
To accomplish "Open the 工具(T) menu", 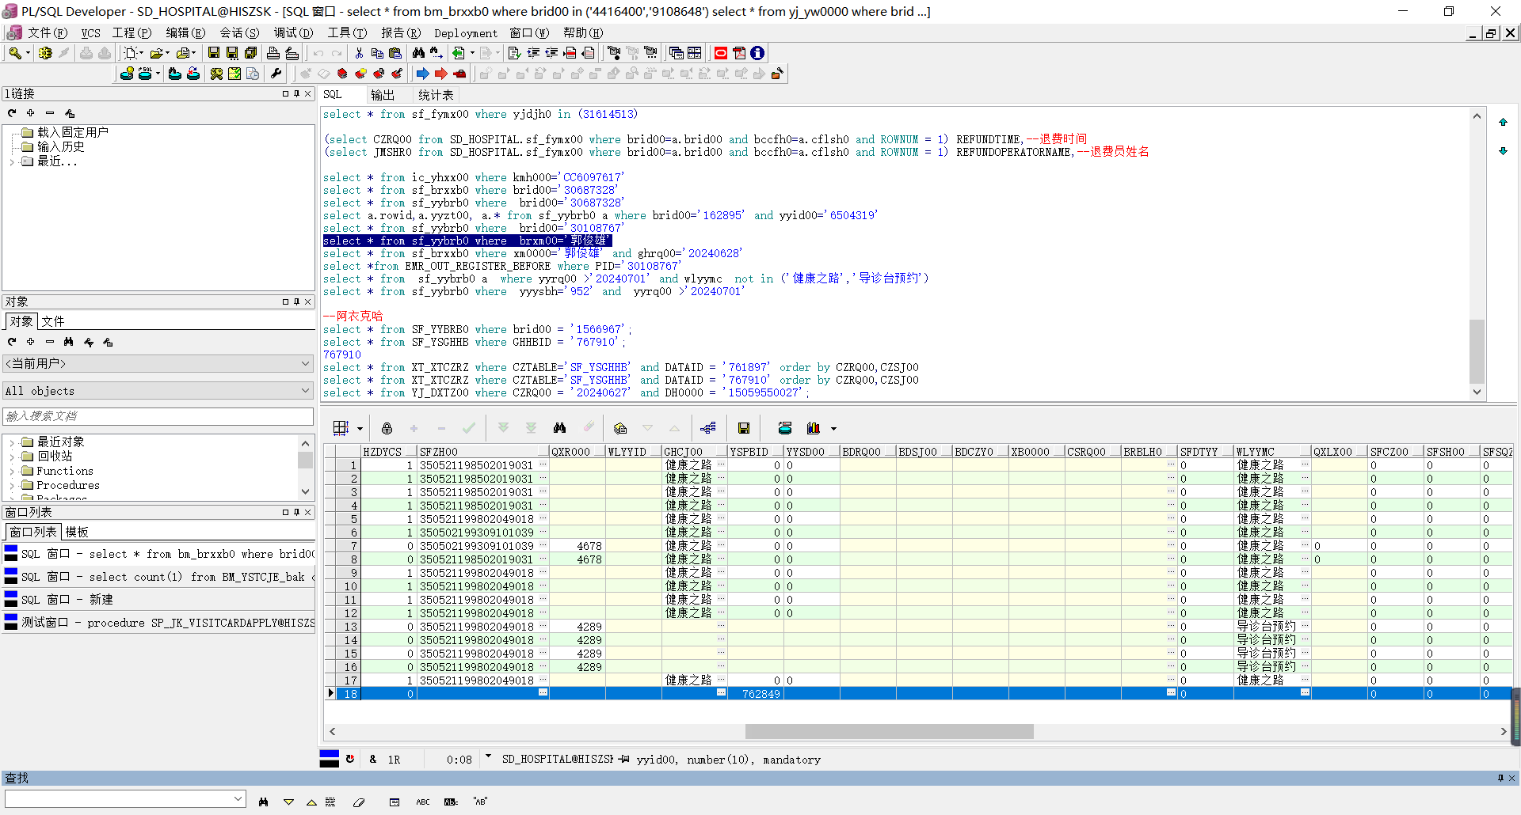I will click(347, 32).
